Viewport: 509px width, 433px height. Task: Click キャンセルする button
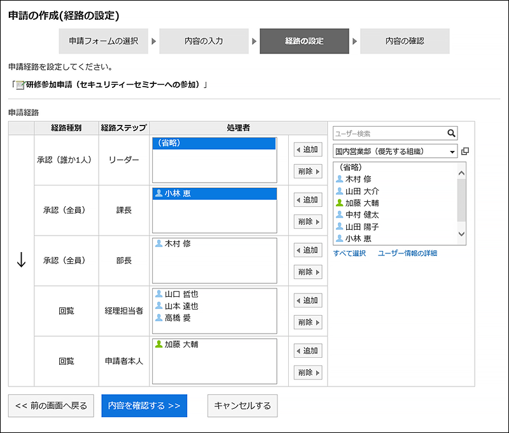click(x=242, y=406)
